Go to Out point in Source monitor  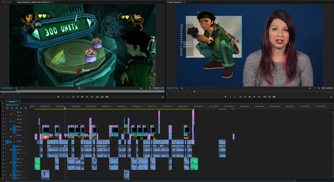(x=92, y=97)
